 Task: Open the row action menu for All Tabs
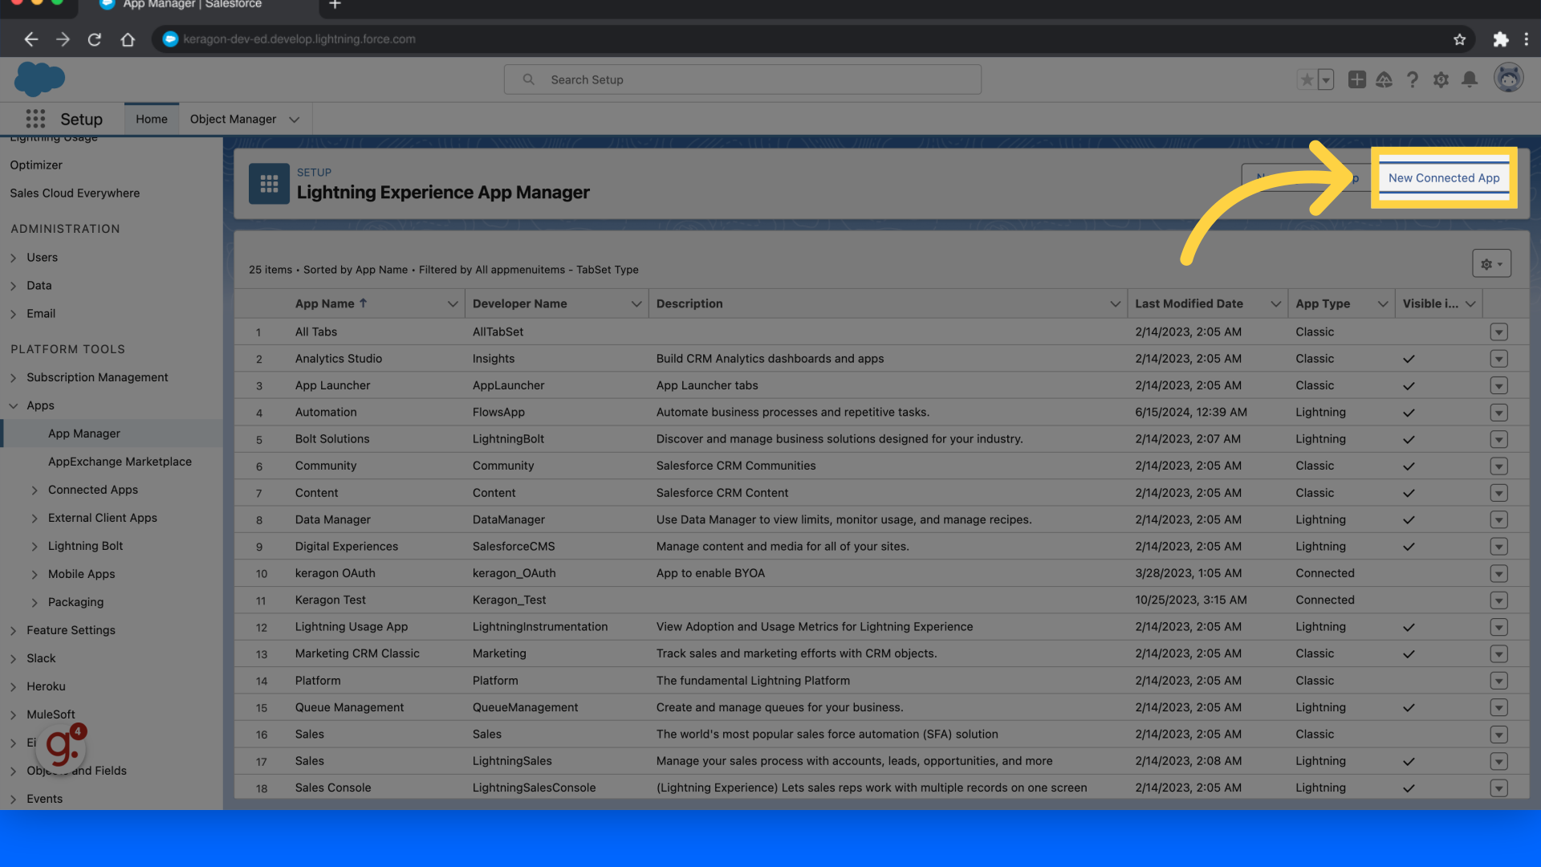(1498, 332)
